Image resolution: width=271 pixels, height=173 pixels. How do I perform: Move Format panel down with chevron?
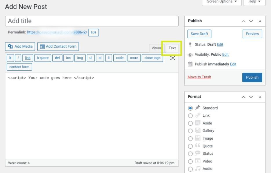click(x=251, y=97)
